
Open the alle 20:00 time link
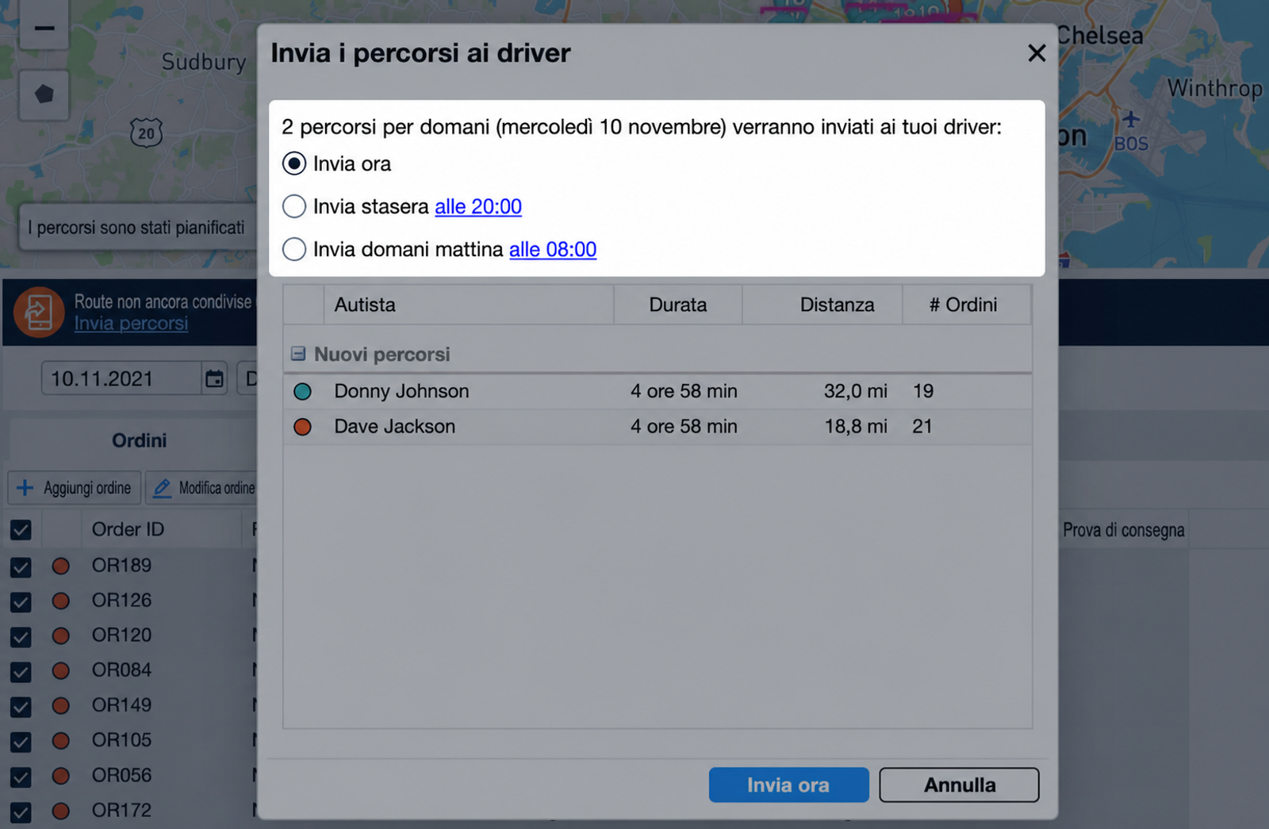(478, 206)
